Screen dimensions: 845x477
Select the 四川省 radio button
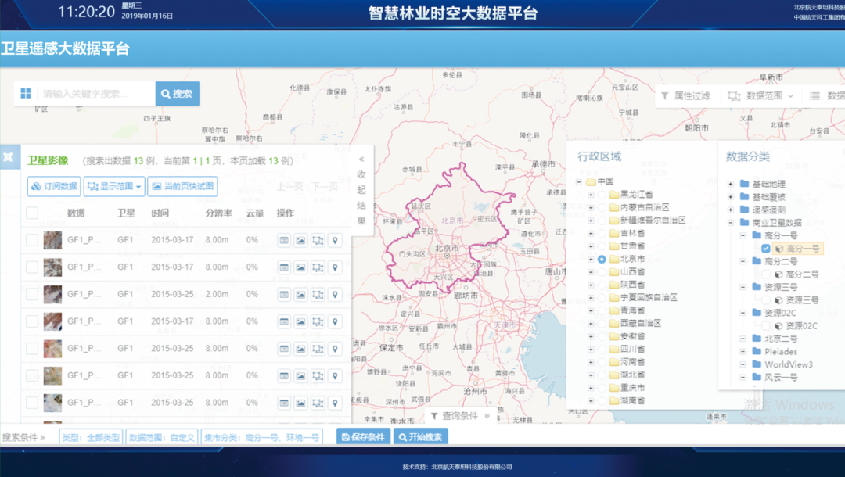pos(602,349)
